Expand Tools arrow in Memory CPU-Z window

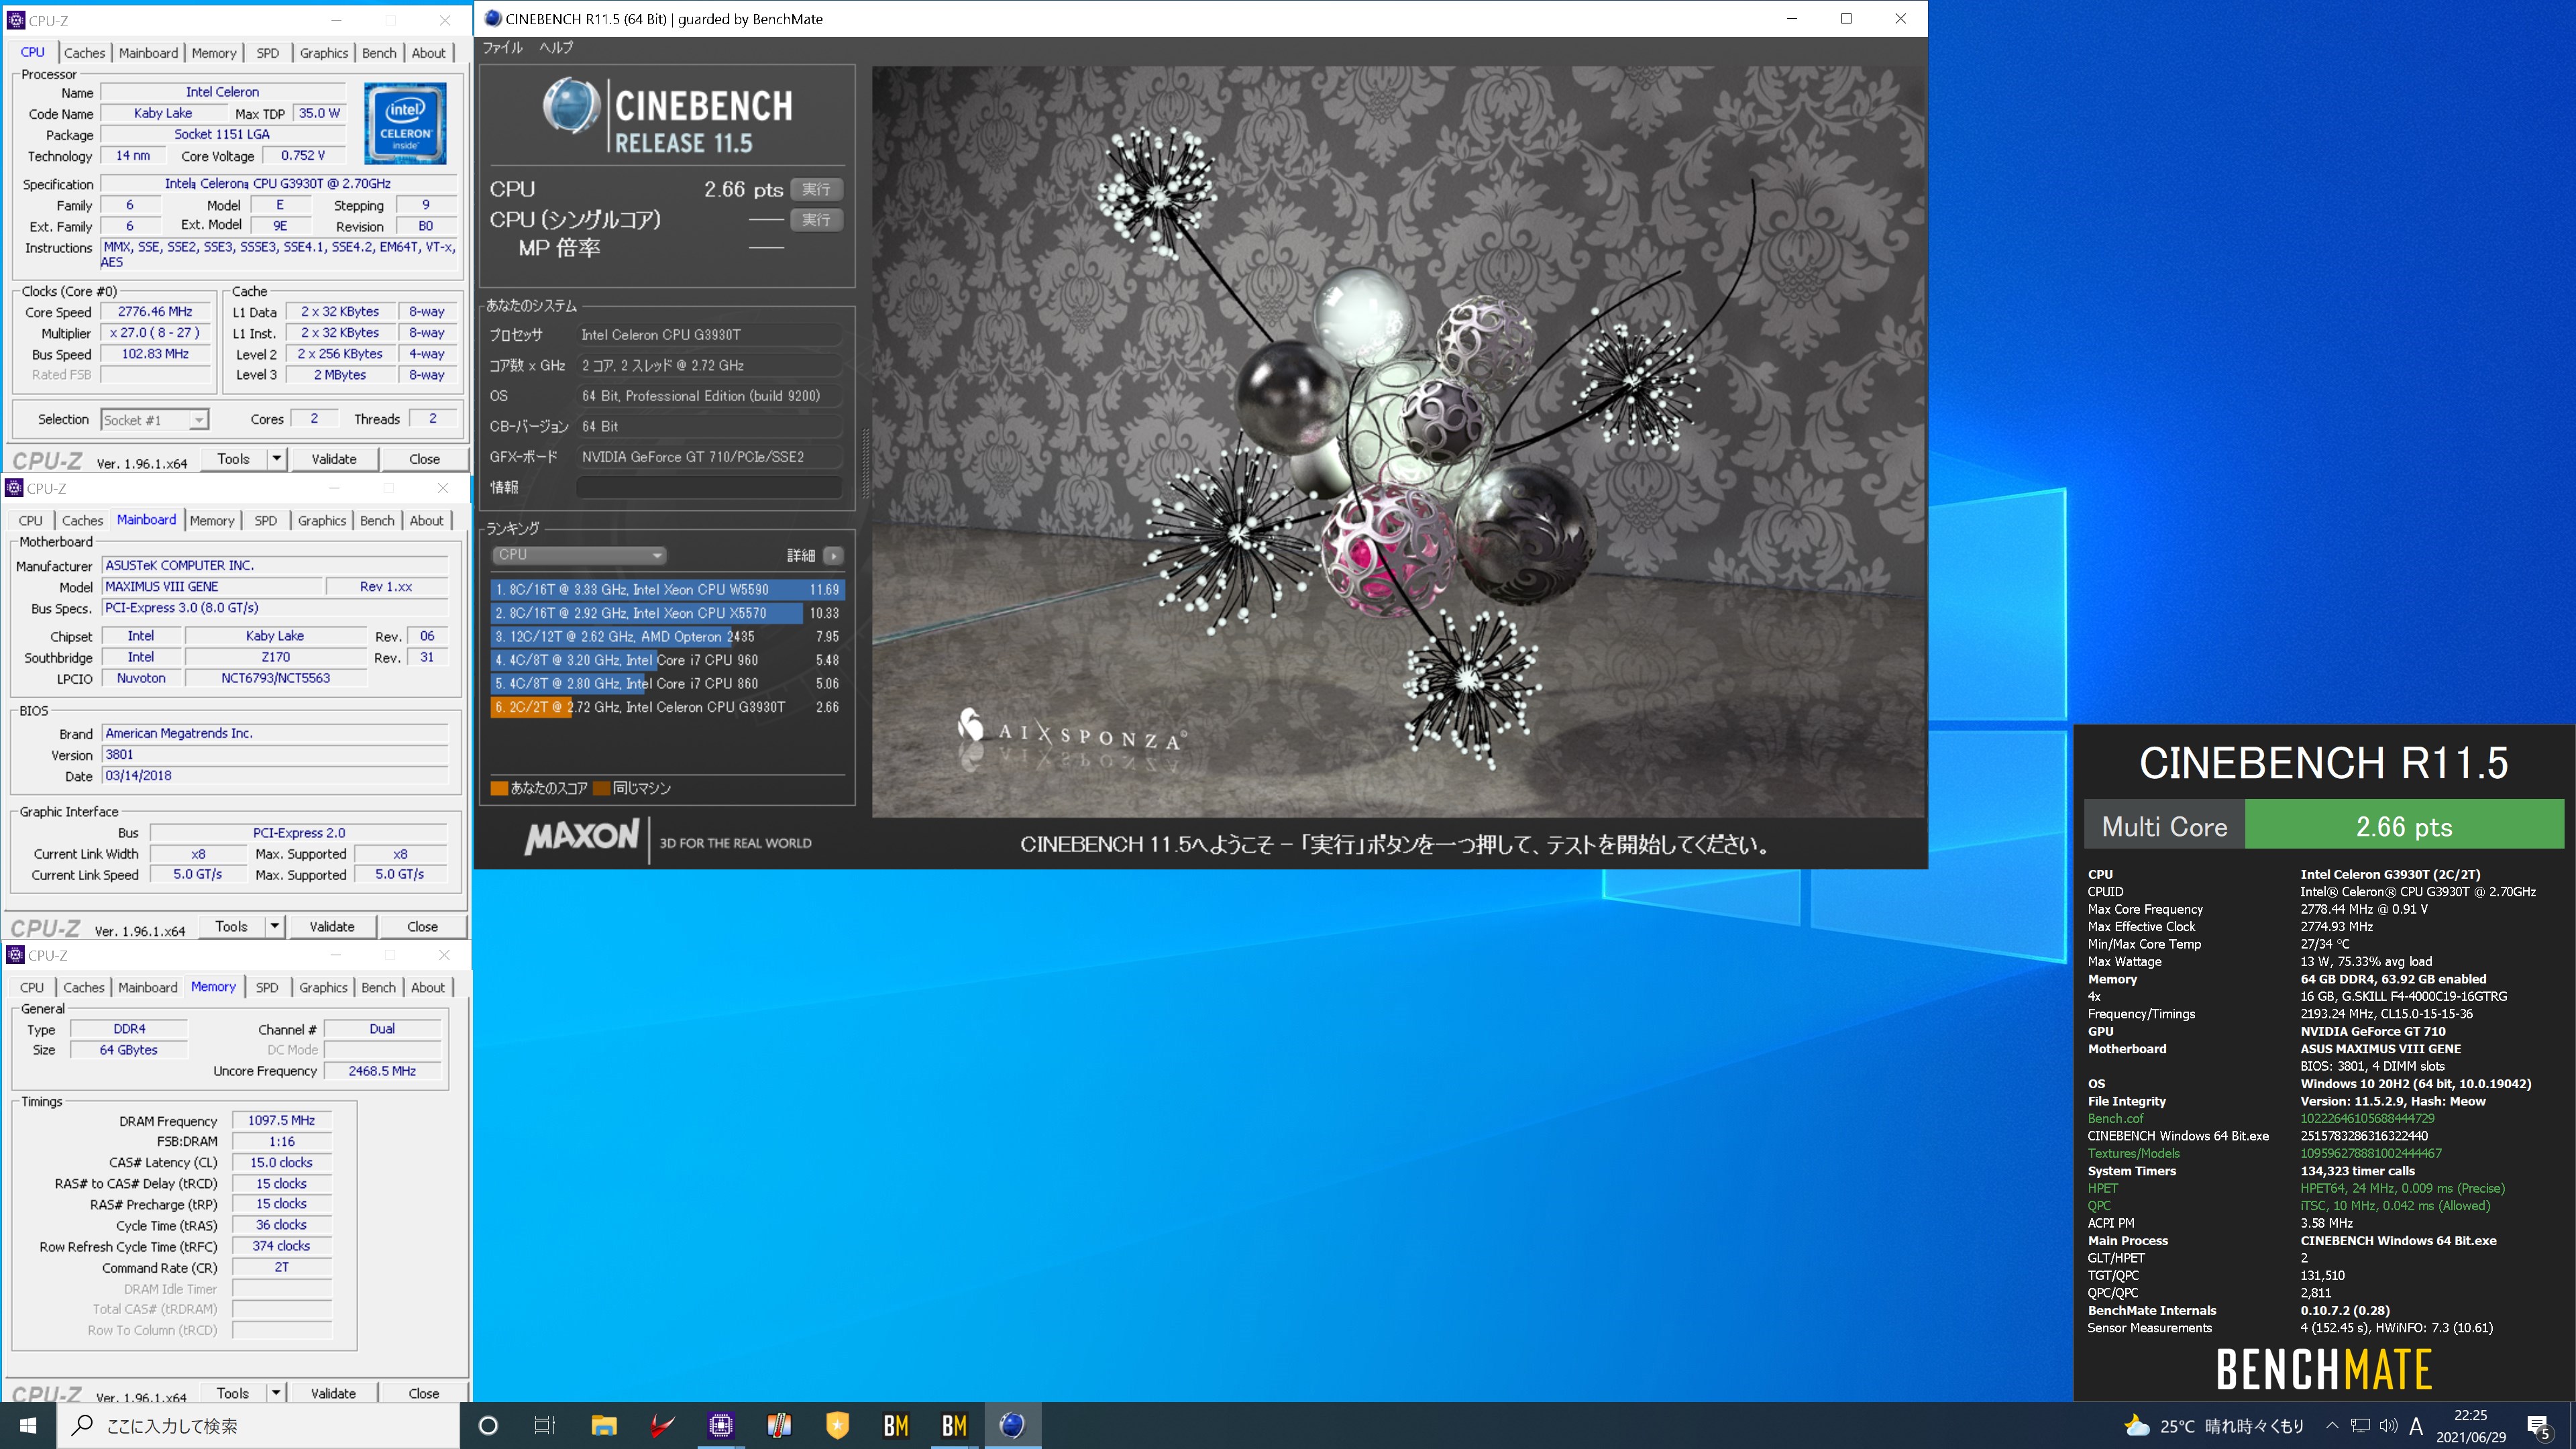coord(276,1393)
